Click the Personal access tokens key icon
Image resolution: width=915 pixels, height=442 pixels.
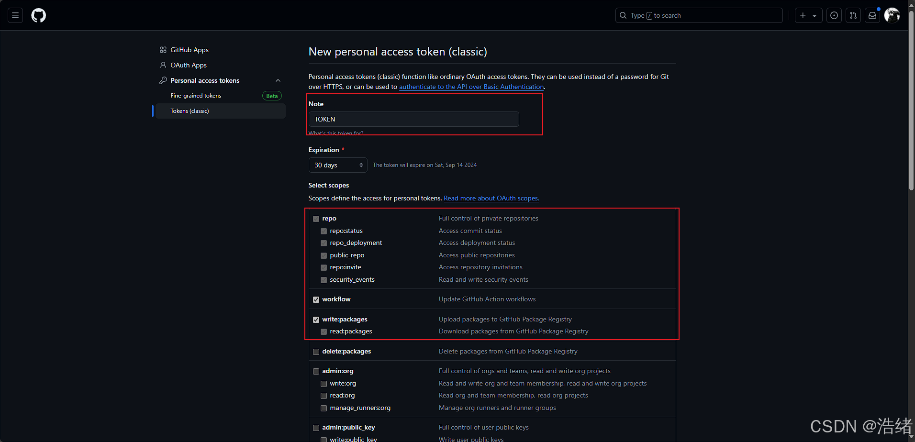pos(163,80)
